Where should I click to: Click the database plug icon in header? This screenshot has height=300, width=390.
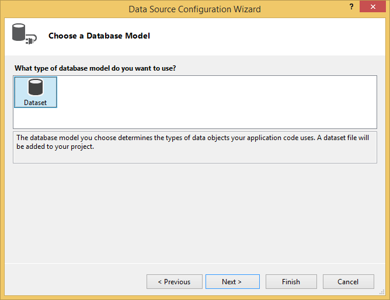(x=25, y=34)
